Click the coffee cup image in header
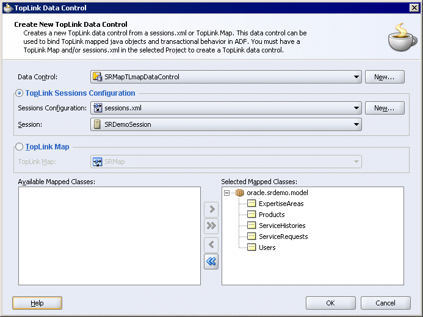 [402, 37]
